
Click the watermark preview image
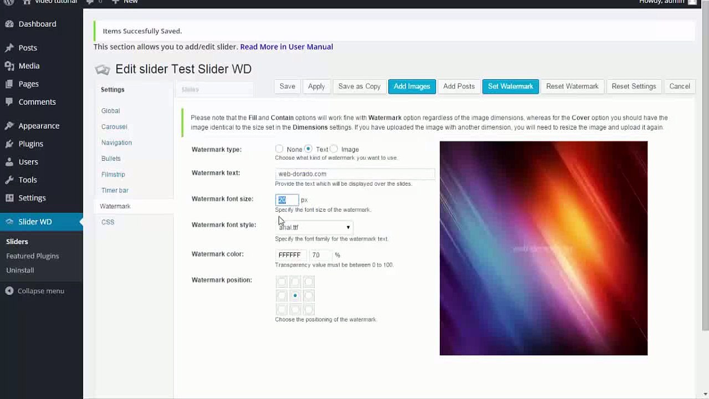coord(543,248)
